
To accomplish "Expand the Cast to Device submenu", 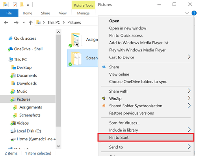I will (146, 57).
